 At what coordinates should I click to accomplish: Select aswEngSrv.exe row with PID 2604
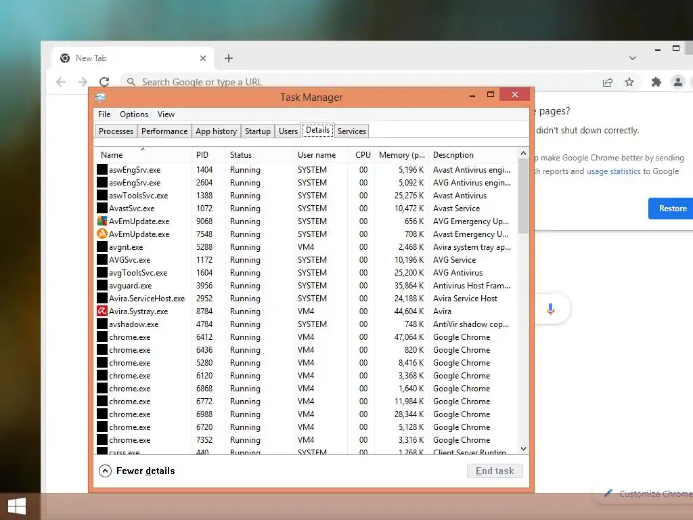[x=306, y=183]
